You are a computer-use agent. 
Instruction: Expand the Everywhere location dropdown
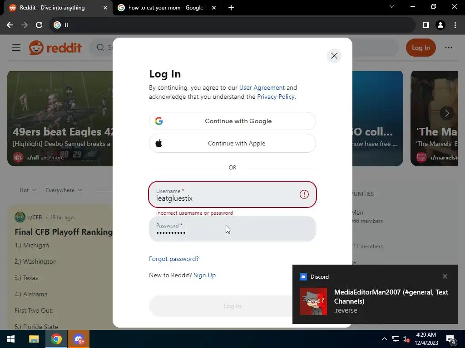(x=64, y=190)
